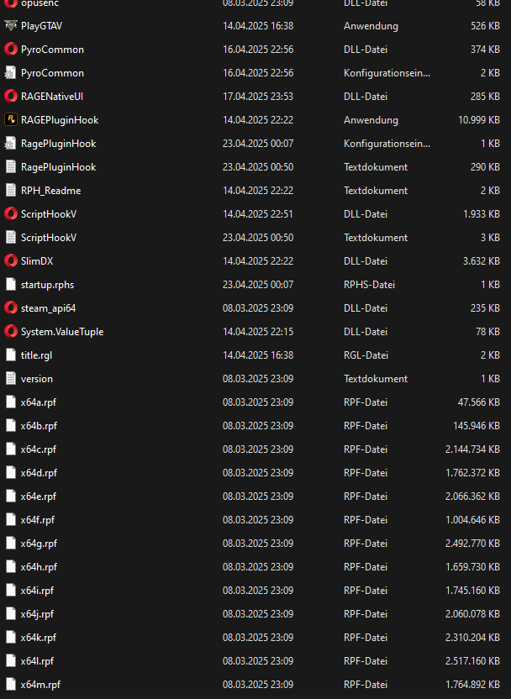Select the ScriptHookV text document icon

[11, 237]
